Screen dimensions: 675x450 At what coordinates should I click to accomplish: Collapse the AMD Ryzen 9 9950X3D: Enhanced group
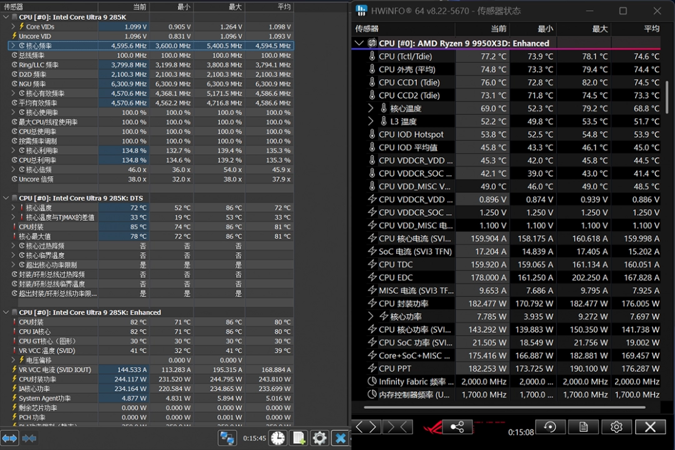pyautogui.click(x=359, y=43)
